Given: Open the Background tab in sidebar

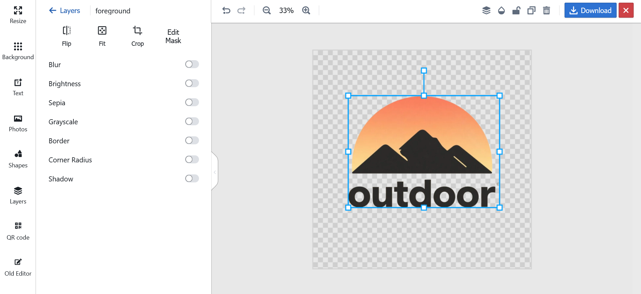Looking at the screenshot, I should click(18, 51).
